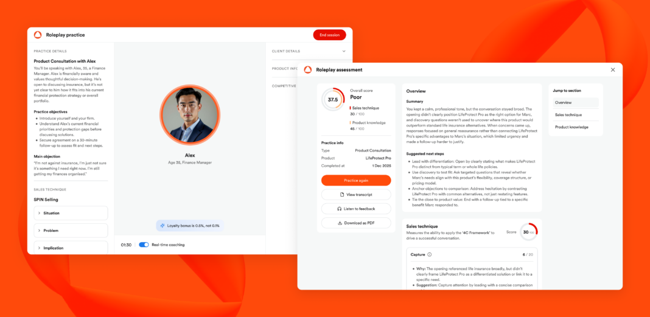Viewport: 650px width, 317px height.
Task: Expand the Implication section
Action: coord(71,248)
